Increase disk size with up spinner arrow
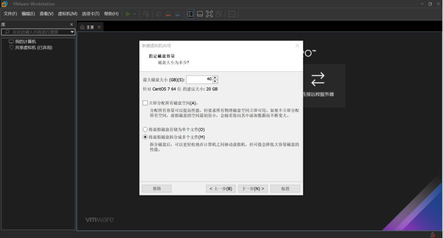 click(x=215, y=78)
